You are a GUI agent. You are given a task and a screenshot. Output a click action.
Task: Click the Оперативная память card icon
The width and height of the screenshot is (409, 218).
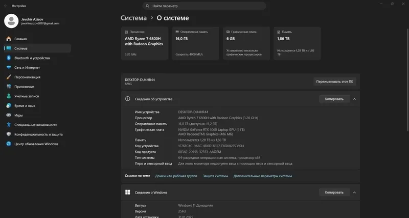177,32
